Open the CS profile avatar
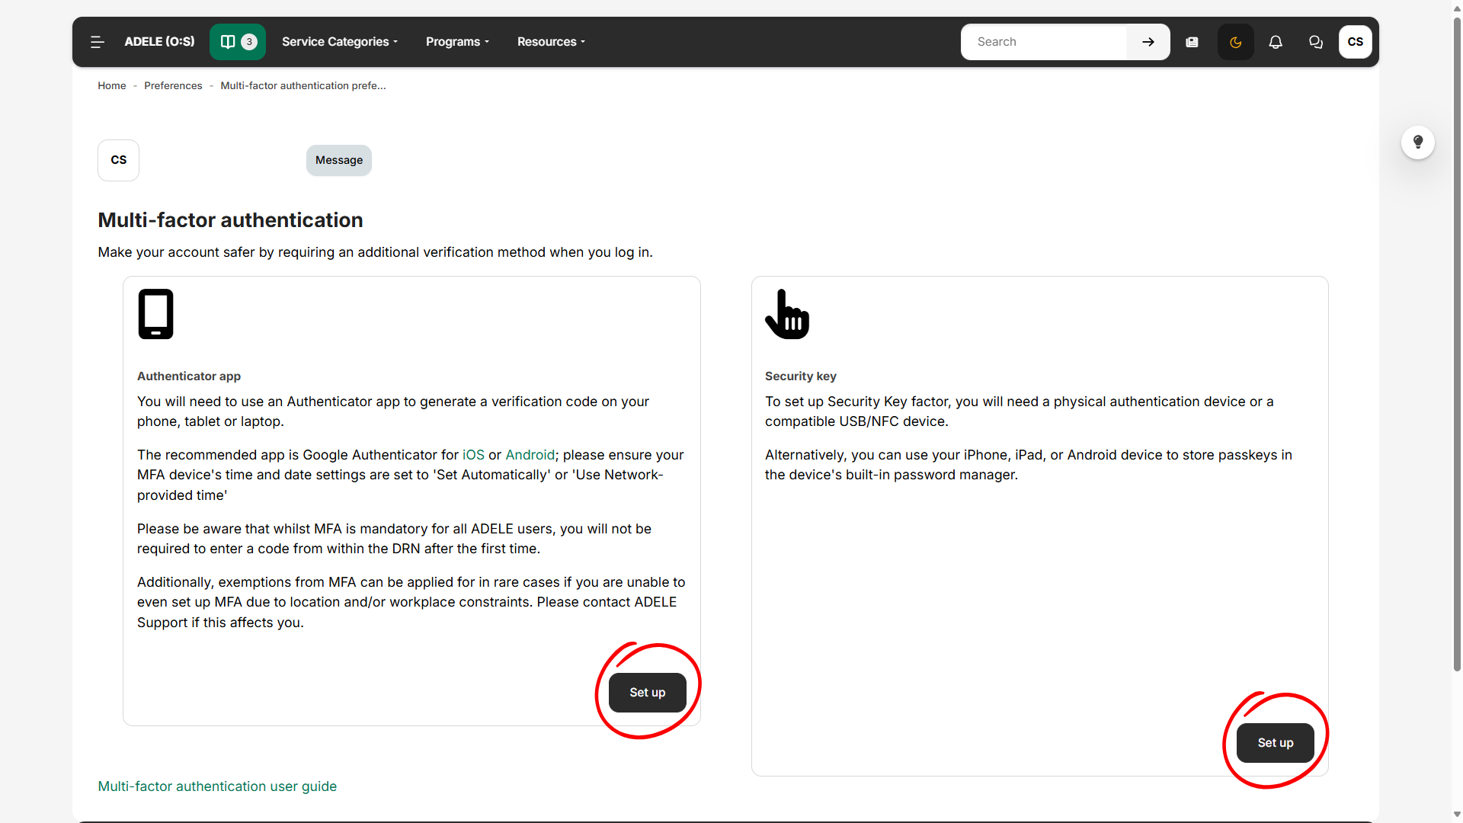 [1355, 42]
